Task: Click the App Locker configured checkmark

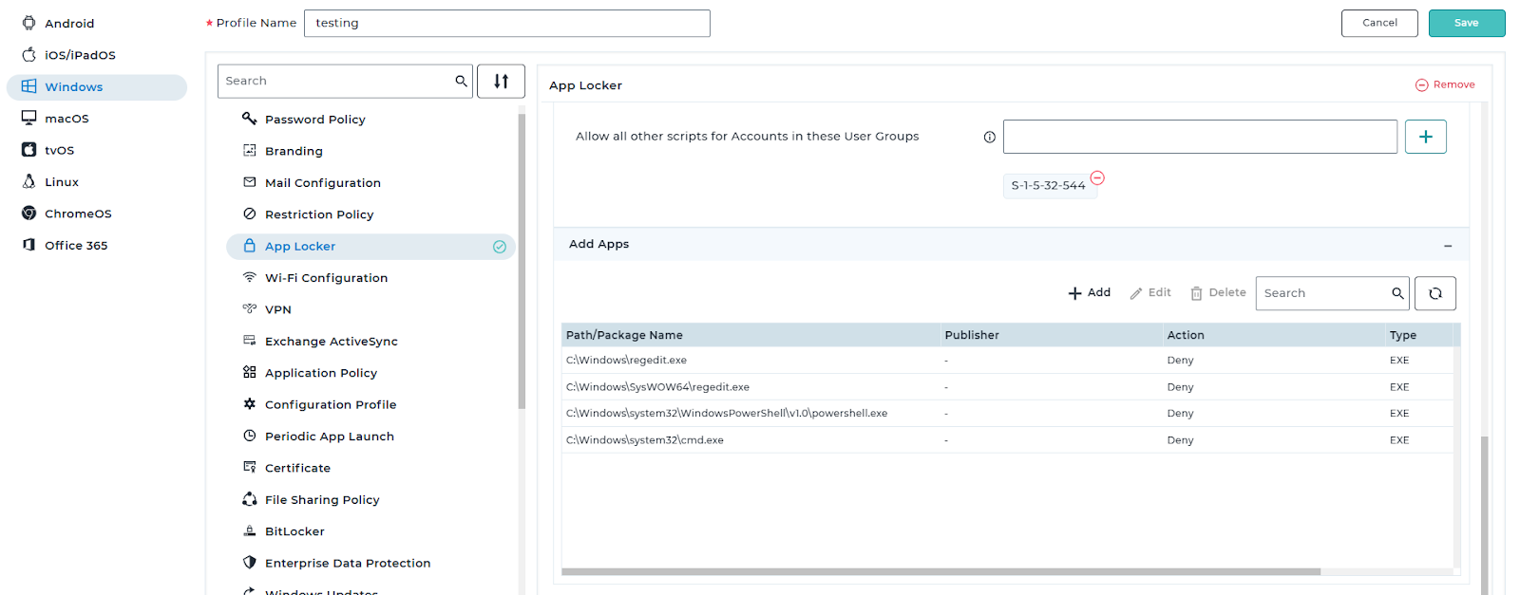Action: 500,247
